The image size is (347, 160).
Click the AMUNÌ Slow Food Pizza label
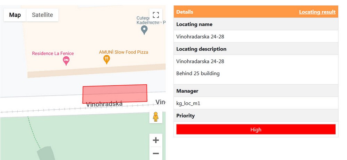click(x=124, y=52)
